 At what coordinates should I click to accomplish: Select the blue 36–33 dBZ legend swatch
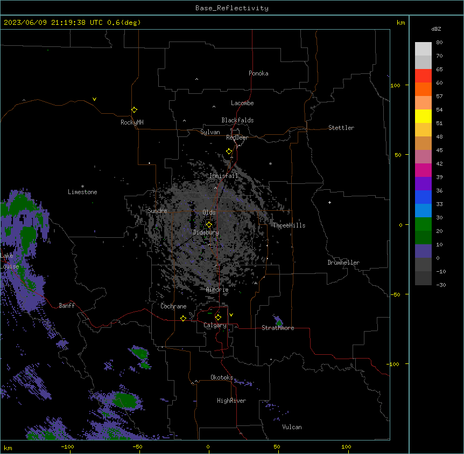(423, 197)
